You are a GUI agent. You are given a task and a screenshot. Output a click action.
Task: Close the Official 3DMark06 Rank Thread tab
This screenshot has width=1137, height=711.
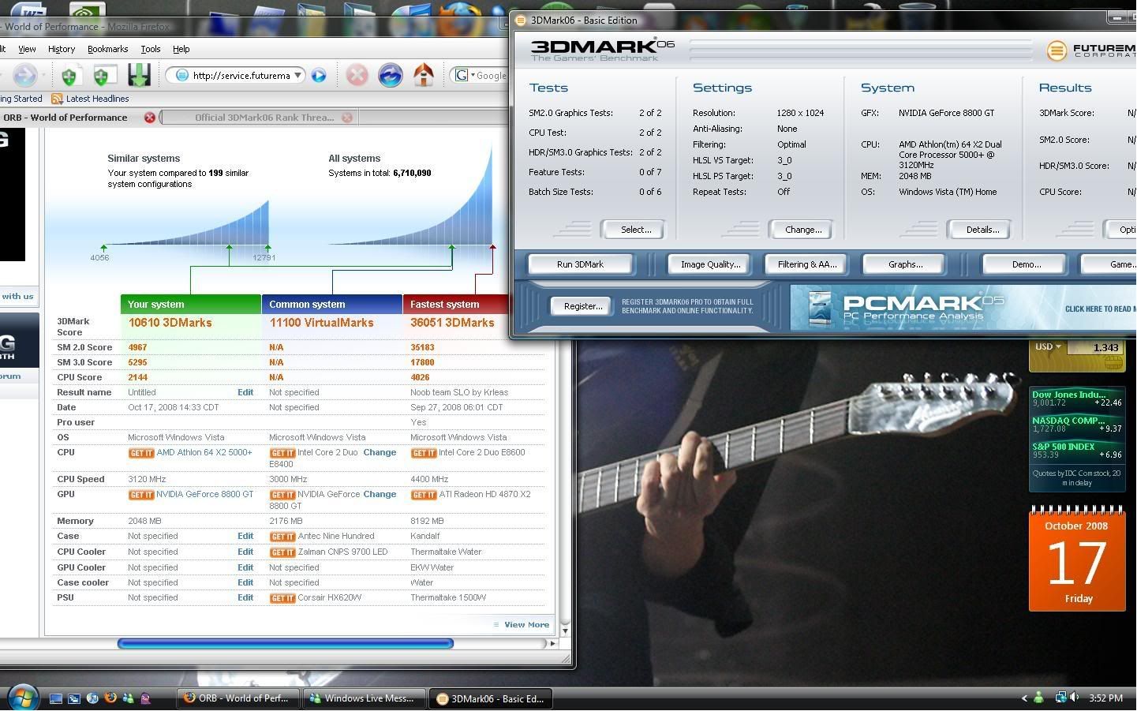coord(347,118)
